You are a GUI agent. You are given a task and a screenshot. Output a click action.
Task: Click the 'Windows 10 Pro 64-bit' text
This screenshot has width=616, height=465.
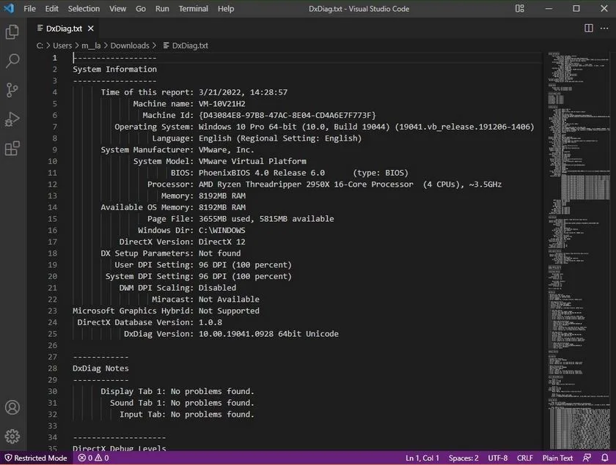(x=248, y=127)
